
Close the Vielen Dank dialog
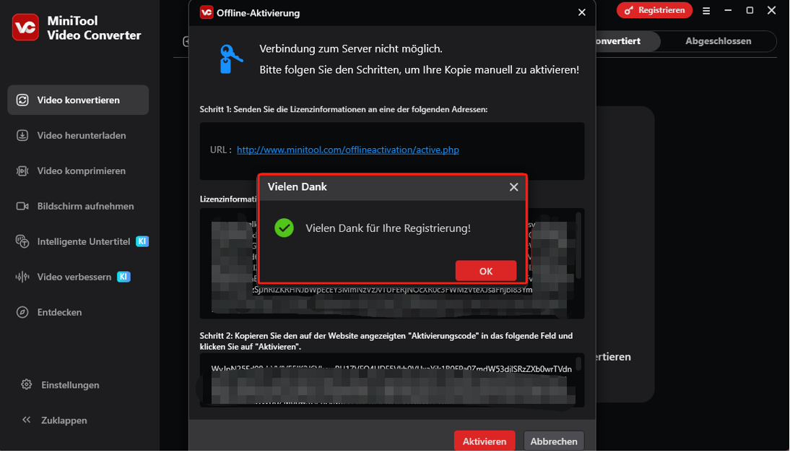513,187
